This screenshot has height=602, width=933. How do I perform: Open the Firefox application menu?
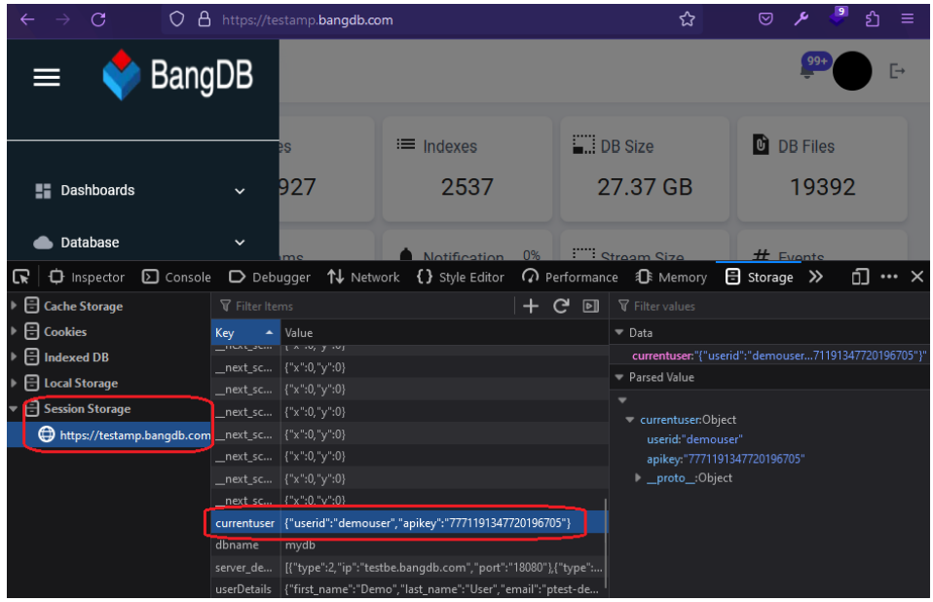coord(908,19)
